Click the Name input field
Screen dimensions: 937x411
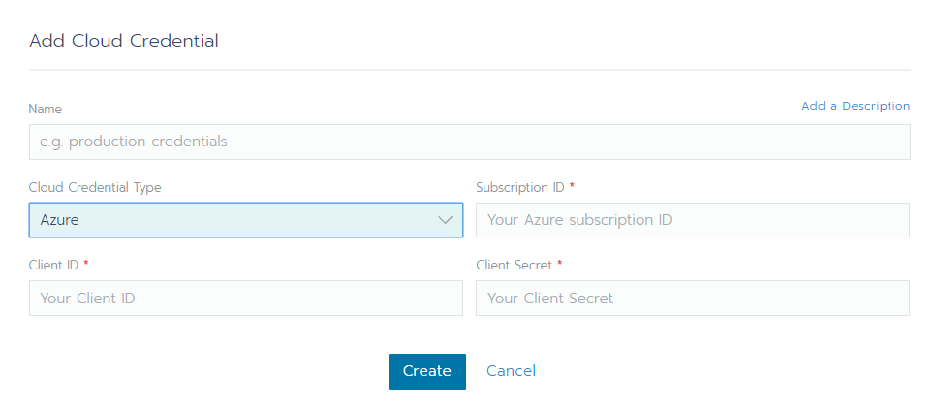tap(469, 142)
